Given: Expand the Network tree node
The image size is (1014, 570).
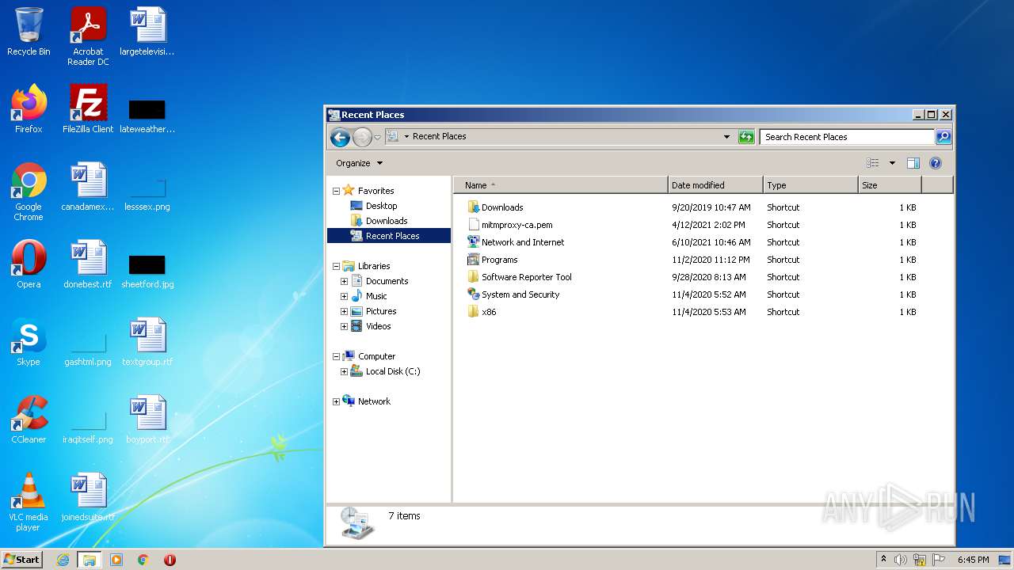Looking at the screenshot, I should click(336, 402).
